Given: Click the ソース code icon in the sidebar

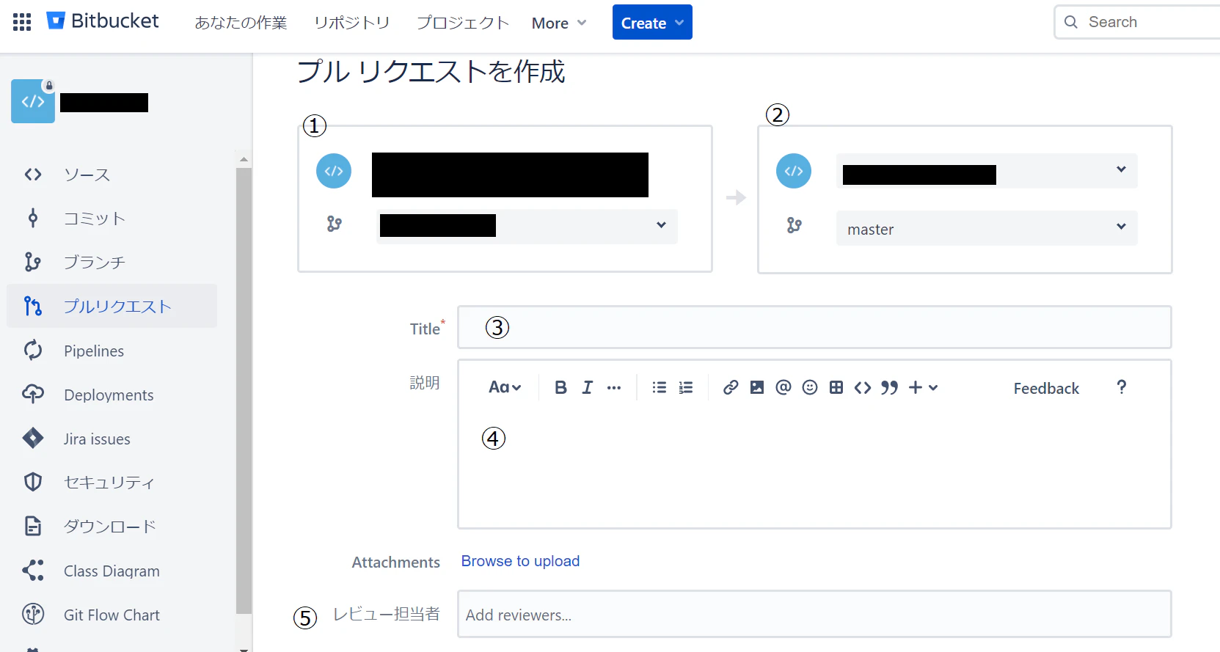Looking at the screenshot, I should (x=33, y=175).
